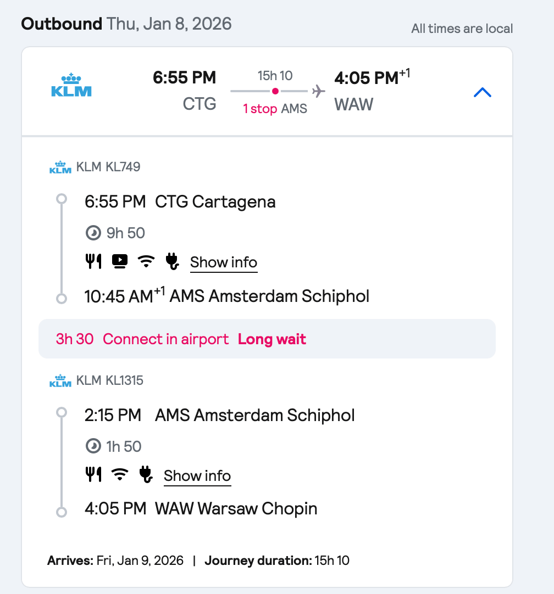
Task: Click the Long wait connection label
Action: click(272, 339)
